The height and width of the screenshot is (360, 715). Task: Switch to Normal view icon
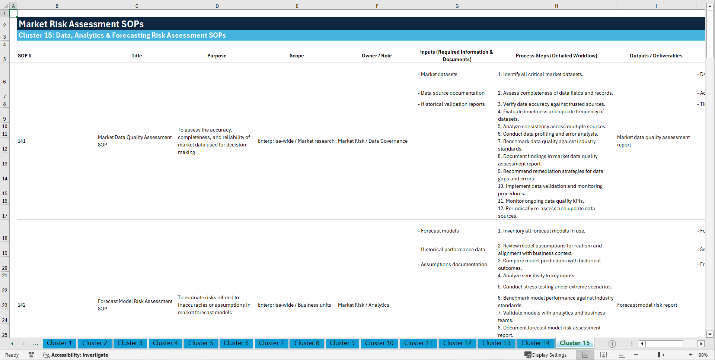[x=585, y=355]
